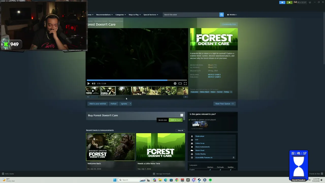Mute the trailer volume

tap(93, 83)
